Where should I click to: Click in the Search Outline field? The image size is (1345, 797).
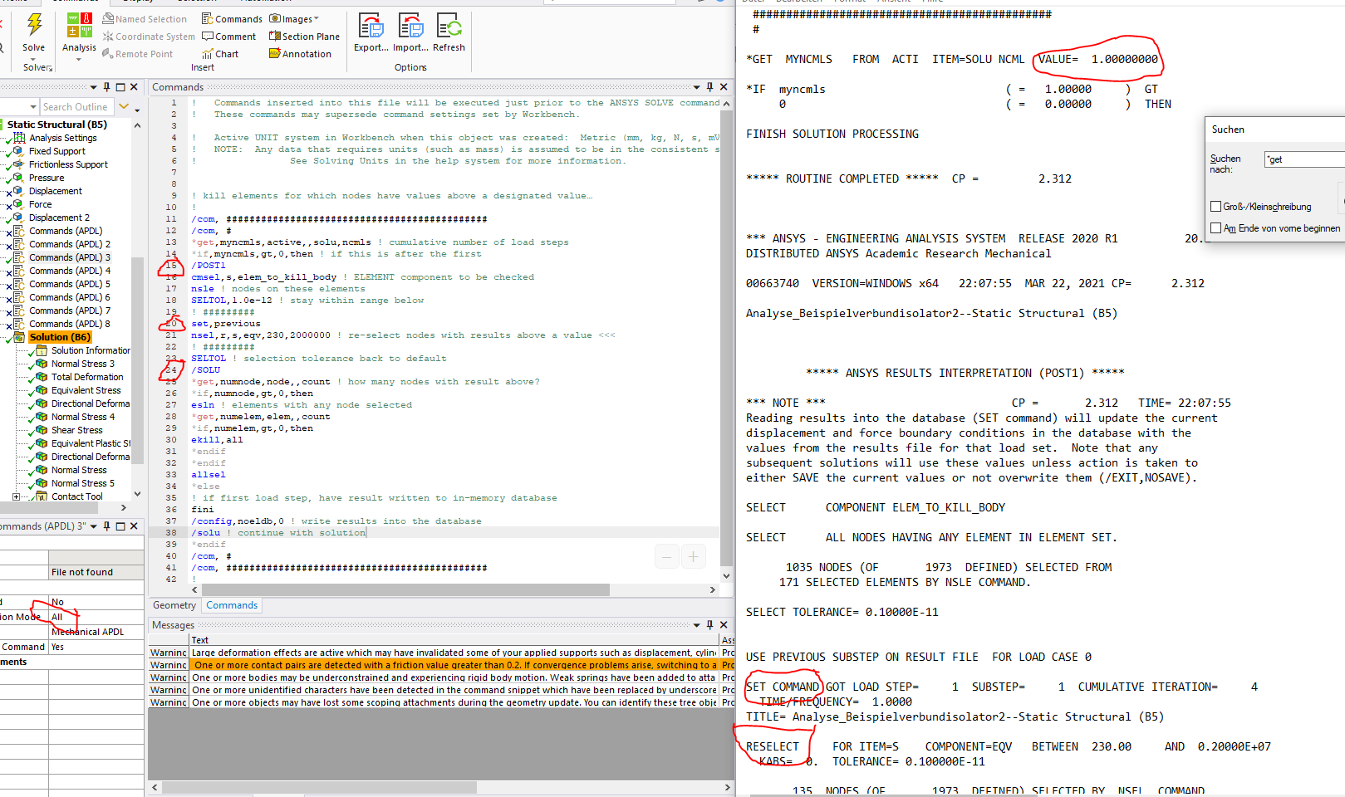[75, 106]
